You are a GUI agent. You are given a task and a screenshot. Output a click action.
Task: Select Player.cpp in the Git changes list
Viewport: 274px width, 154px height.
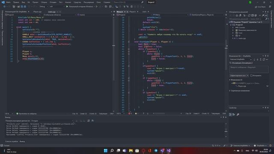[242, 86]
